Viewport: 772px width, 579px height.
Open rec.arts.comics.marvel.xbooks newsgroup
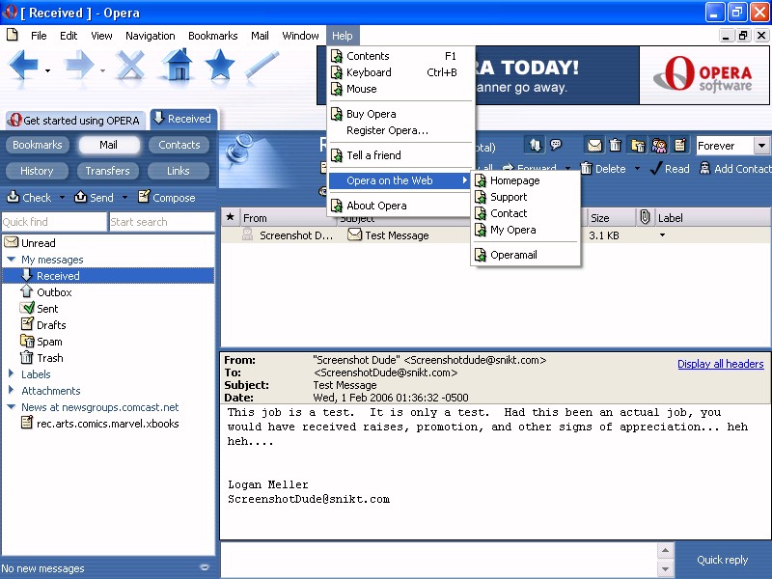(x=107, y=424)
